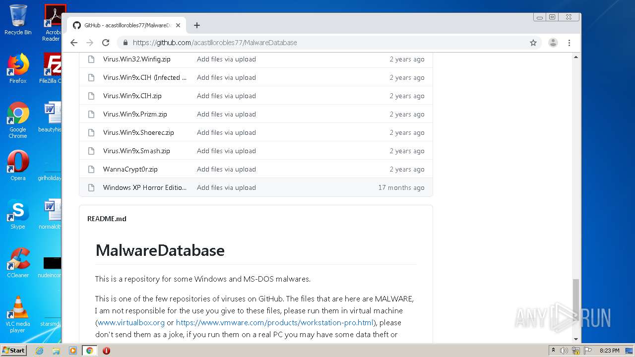Open Opera from the taskbar

pyautogui.click(x=106, y=351)
